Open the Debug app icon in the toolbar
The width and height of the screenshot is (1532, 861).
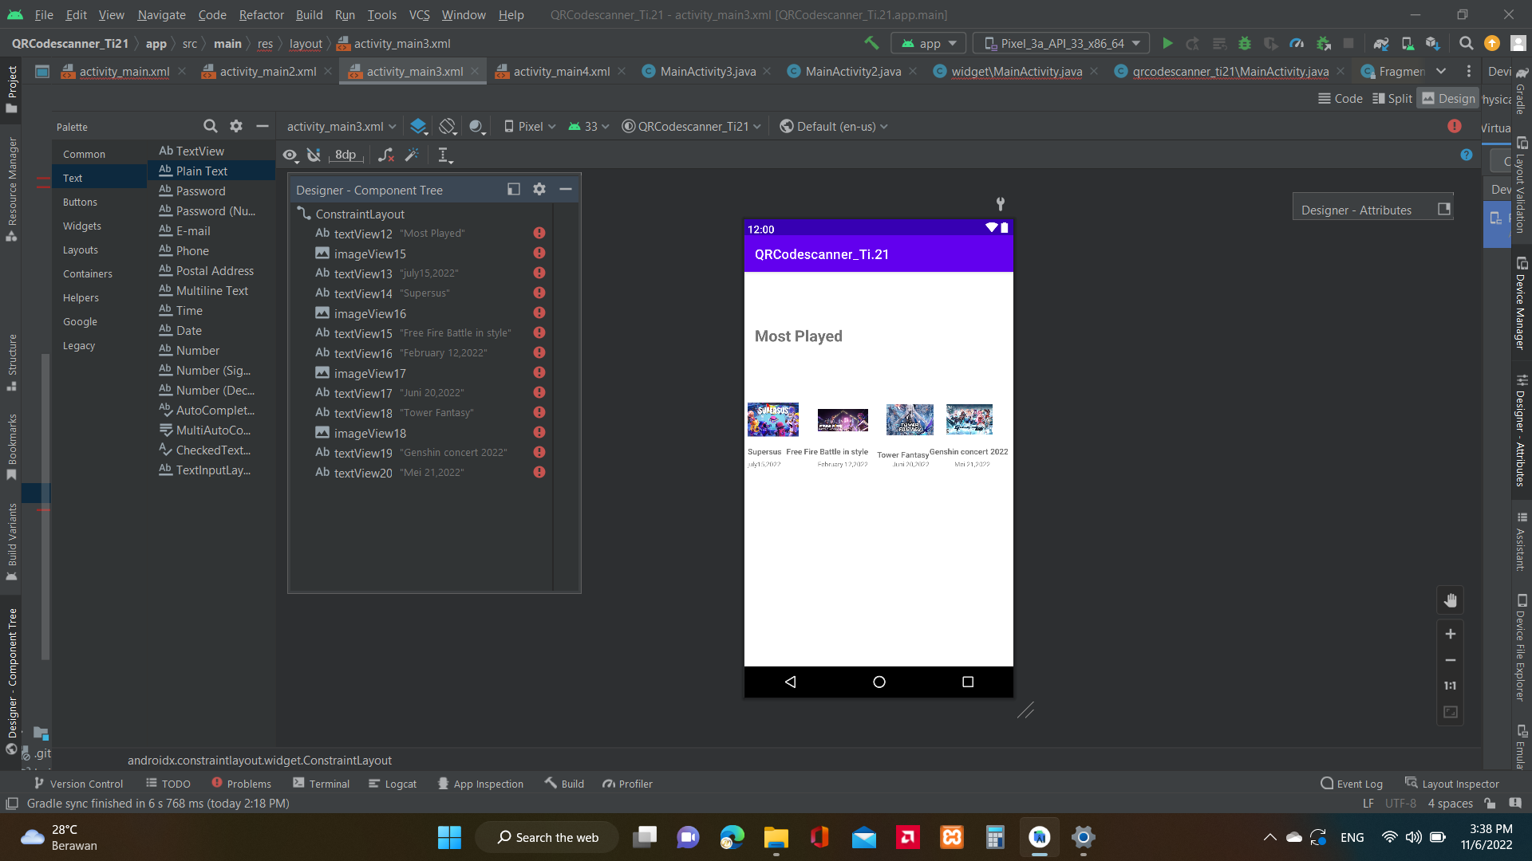1246,43
